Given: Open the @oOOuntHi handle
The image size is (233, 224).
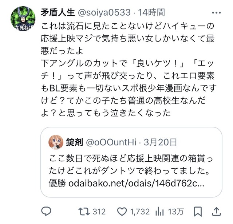Looking at the screenshot, I should pyautogui.click(x=111, y=142).
